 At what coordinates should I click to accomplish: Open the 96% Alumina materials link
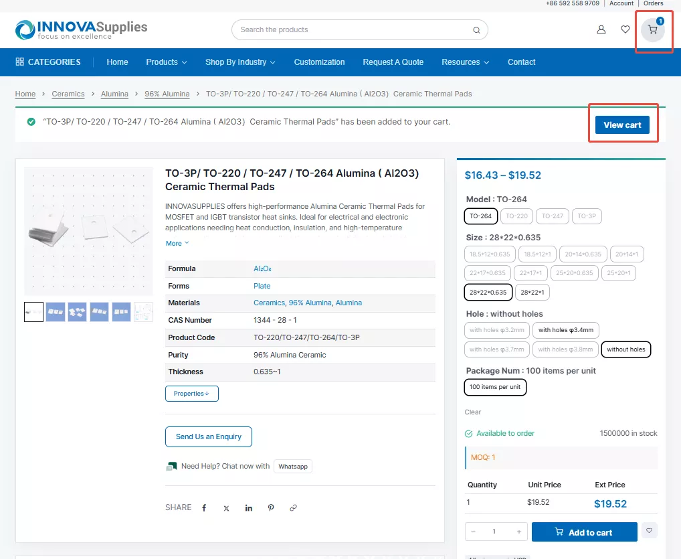[310, 303]
